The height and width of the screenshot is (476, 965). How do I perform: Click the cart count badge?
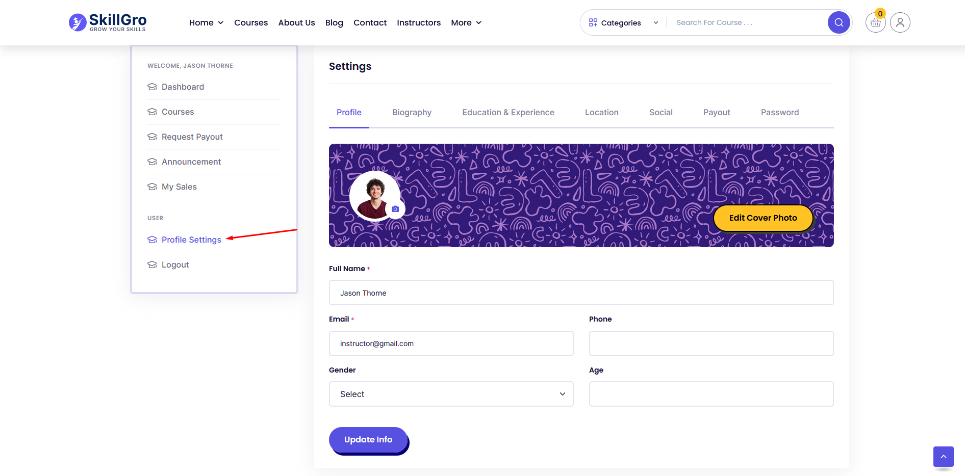[880, 14]
